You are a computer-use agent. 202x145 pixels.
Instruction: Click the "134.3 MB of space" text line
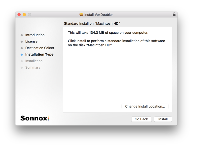[108, 33]
